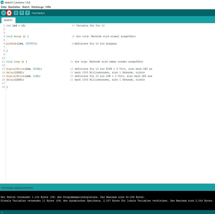Click the comment 'Variable für Pin 13'

point(90,25)
